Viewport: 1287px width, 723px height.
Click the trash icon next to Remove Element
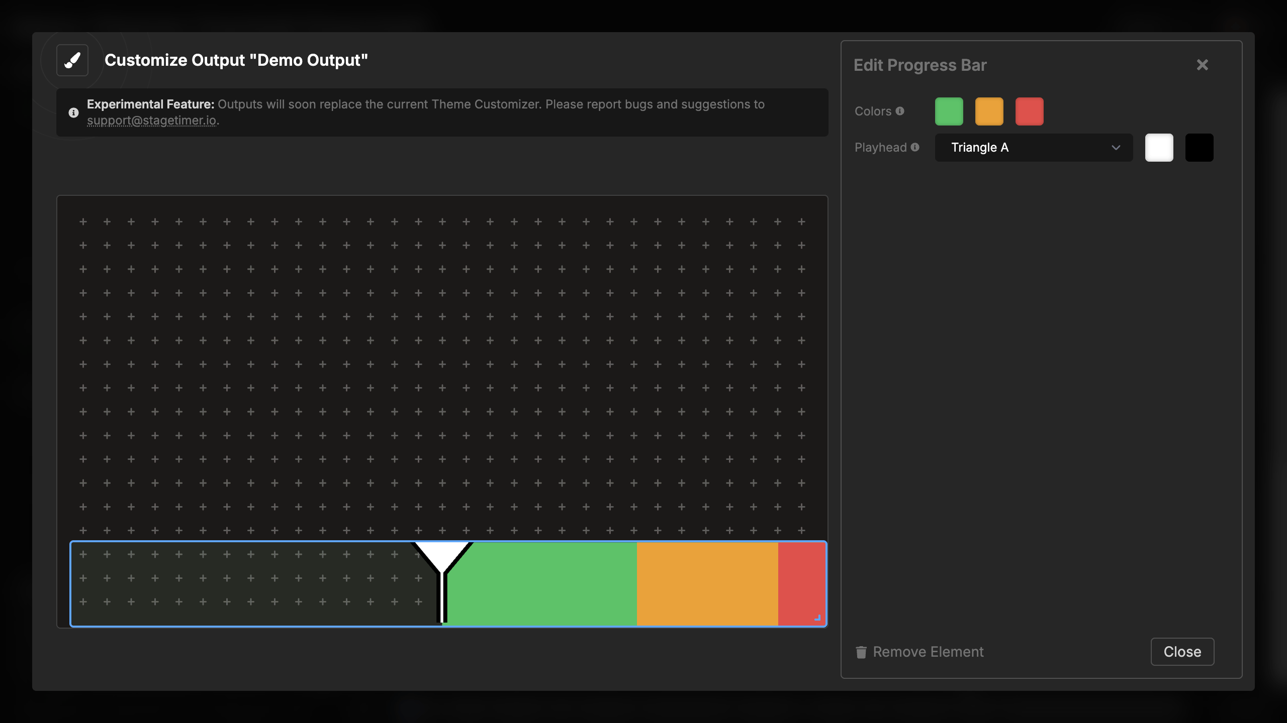(862, 652)
